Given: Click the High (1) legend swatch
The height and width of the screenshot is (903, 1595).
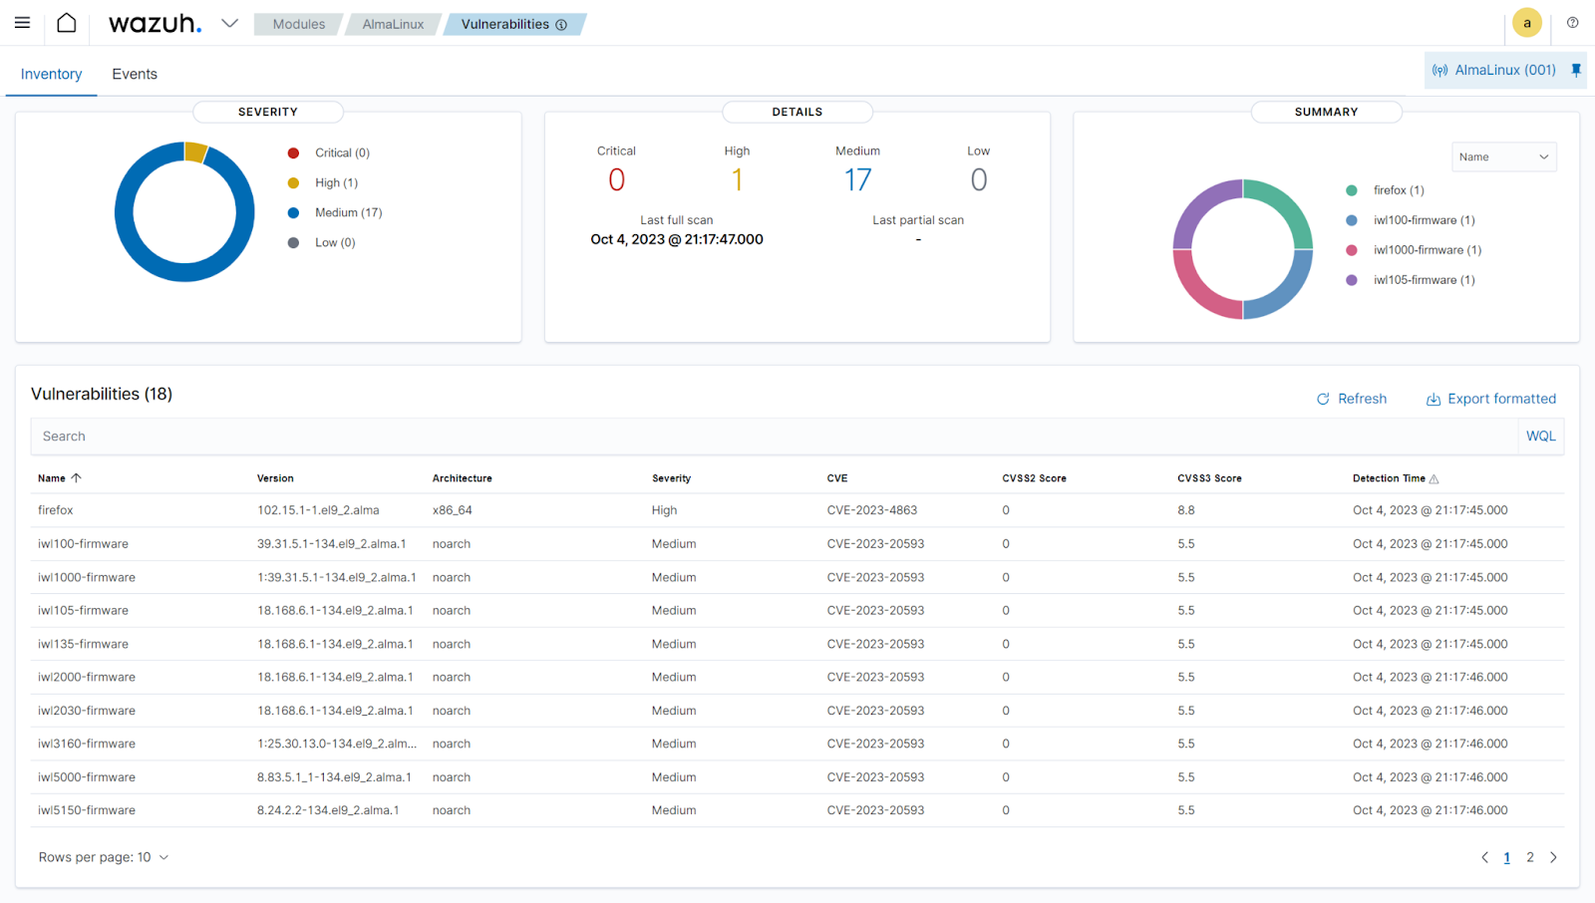Looking at the screenshot, I should [x=293, y=182].
